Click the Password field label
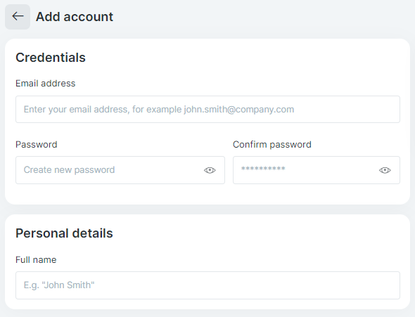 pyautogui.click(x=37, y=145)
